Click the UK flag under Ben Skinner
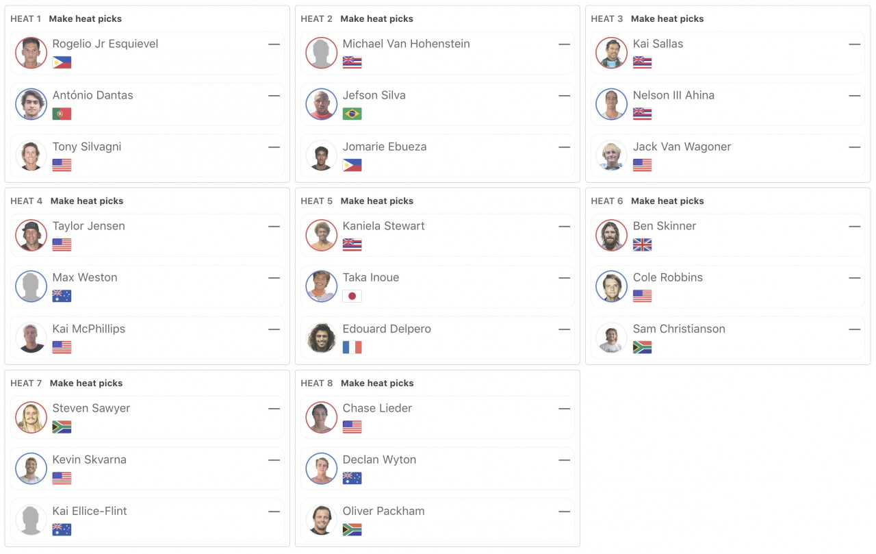The width and height of the screenshot is (876, 554). coord(642,244)
